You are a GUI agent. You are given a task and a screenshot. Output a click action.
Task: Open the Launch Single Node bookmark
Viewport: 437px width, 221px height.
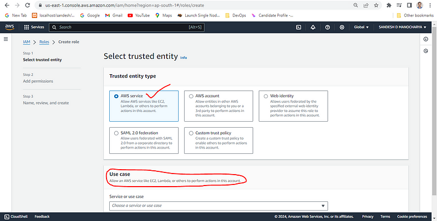[199, 16]
